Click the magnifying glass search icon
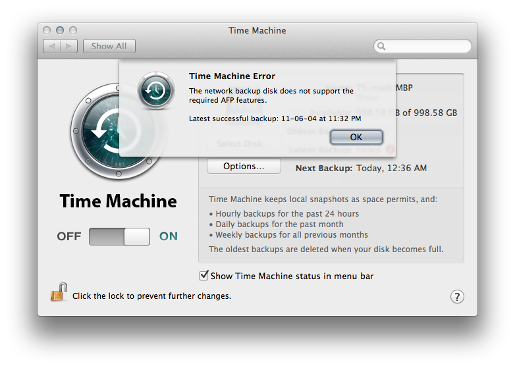515x368 pixels. tap(381, 46)
